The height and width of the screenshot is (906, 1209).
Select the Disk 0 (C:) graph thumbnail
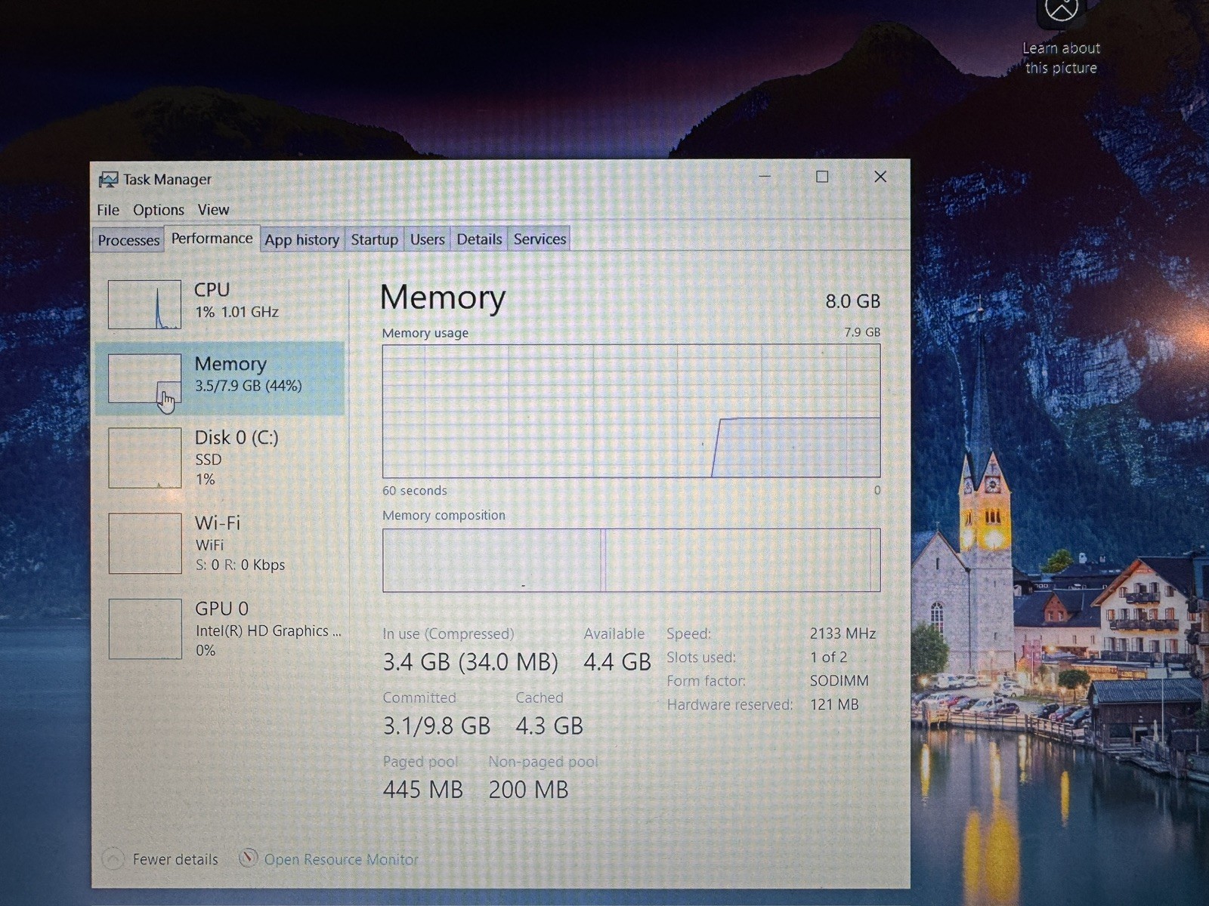(x=144, y=458)
